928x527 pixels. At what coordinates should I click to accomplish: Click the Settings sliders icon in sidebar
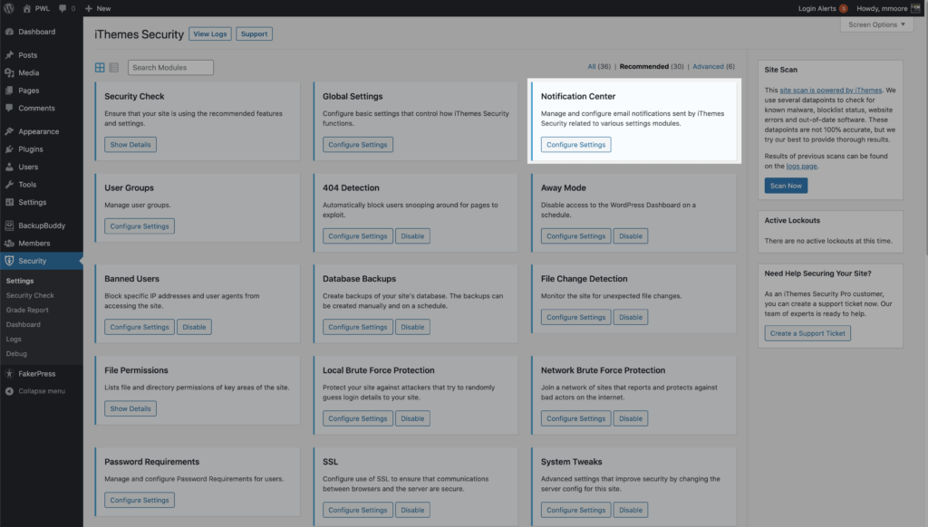(x=9, y=202)
